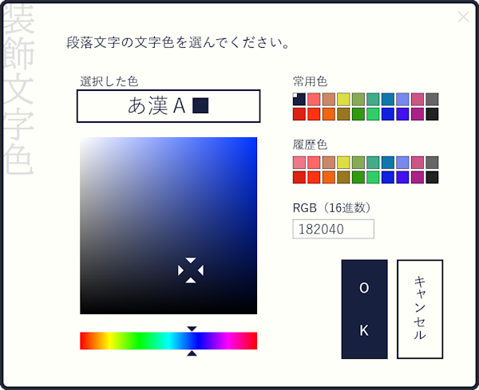479x390 pixels.
Task: Click the OK button
Action: 364,309
